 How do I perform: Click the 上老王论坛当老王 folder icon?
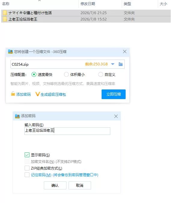click(x=5, y=19)
